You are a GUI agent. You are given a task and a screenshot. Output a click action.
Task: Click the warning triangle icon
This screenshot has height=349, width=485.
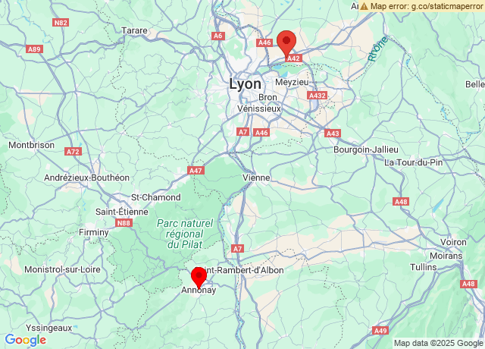364,6
